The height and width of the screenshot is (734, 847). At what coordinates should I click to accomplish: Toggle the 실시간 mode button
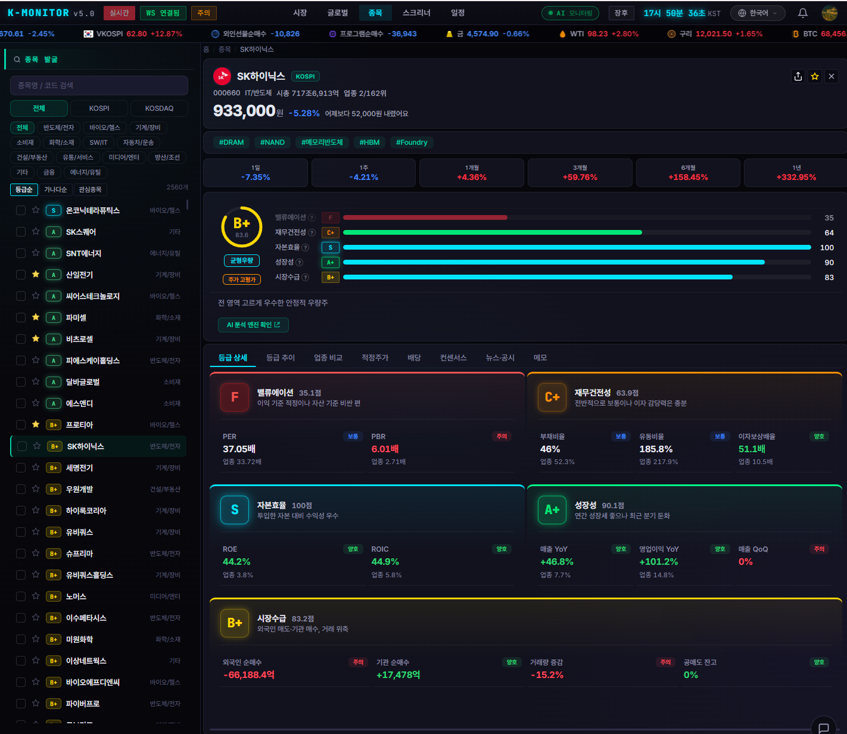tap(119, 13)
